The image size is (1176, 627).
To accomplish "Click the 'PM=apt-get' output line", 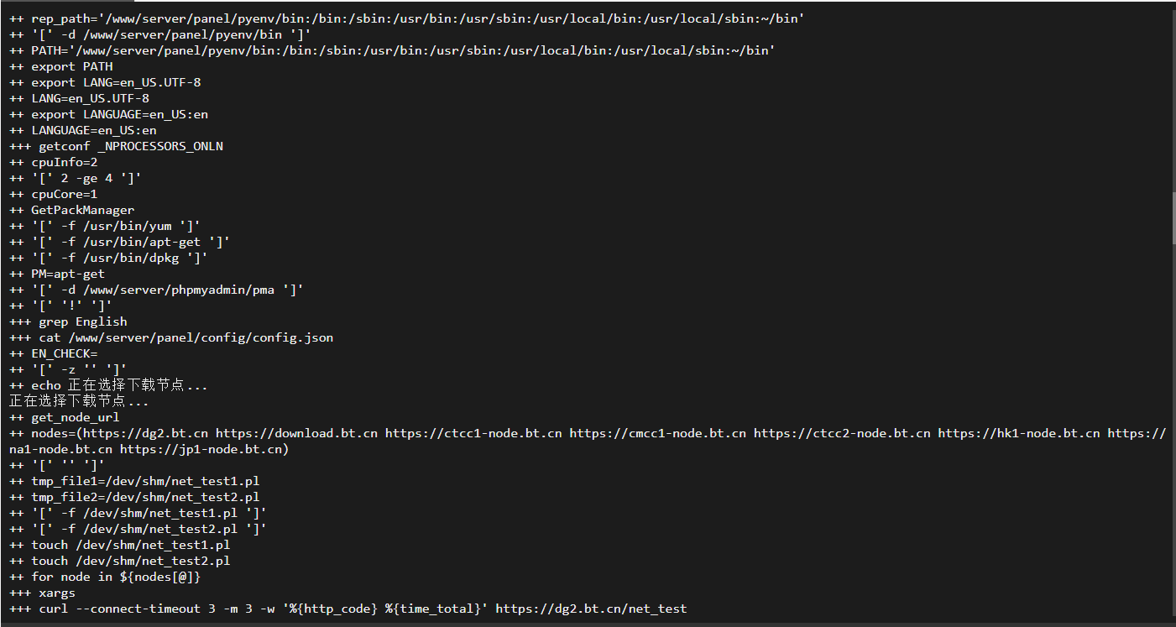I will point(57,274).
